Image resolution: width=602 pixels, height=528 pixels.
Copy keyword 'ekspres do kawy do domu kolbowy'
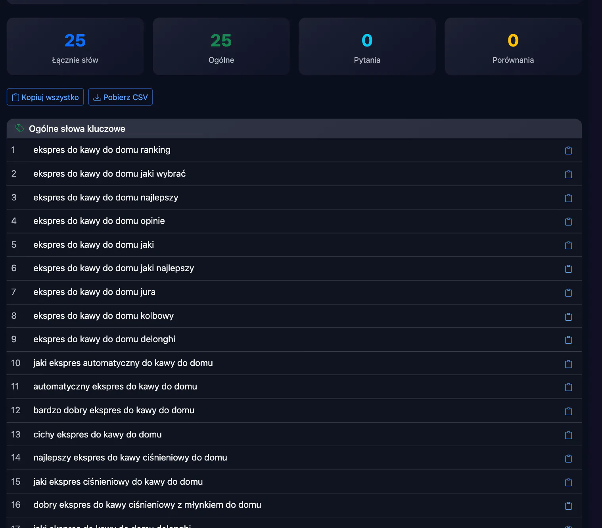(568, 316)
